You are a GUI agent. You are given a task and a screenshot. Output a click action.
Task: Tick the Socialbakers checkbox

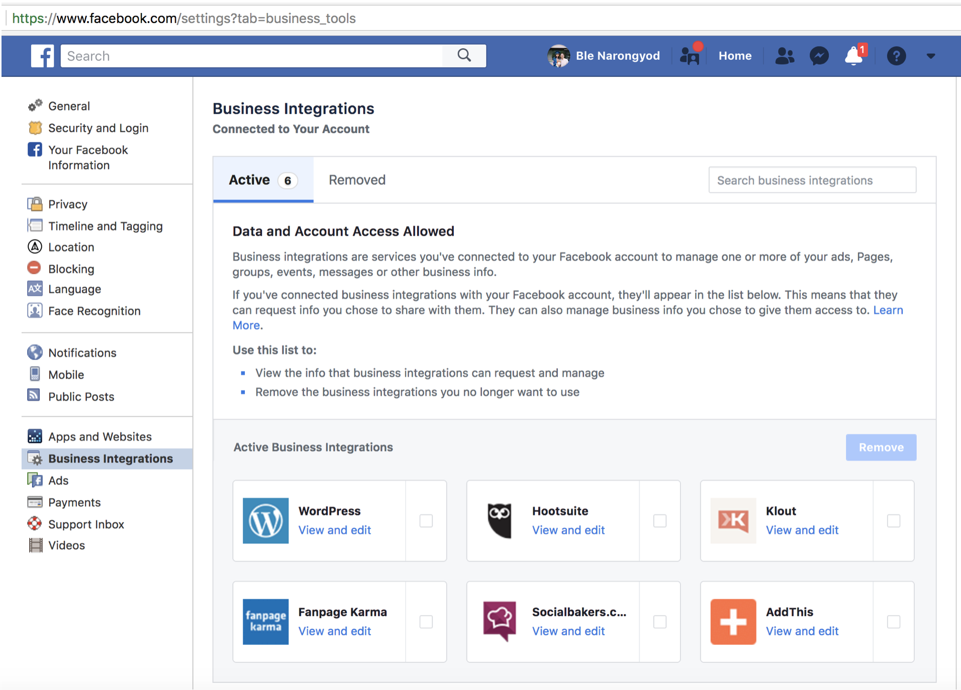click(660, 622)
